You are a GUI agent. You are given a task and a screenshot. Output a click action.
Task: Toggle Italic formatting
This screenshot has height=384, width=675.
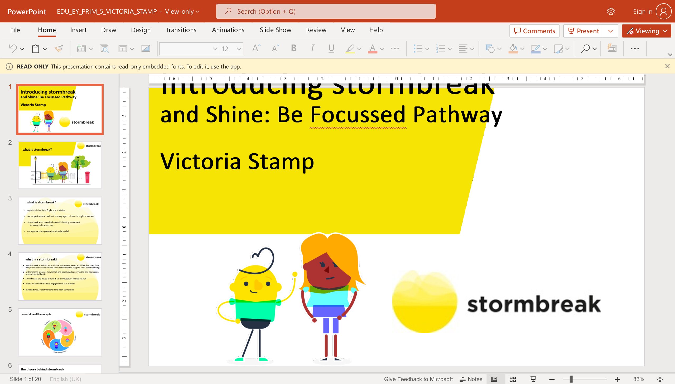pos(312,48)
